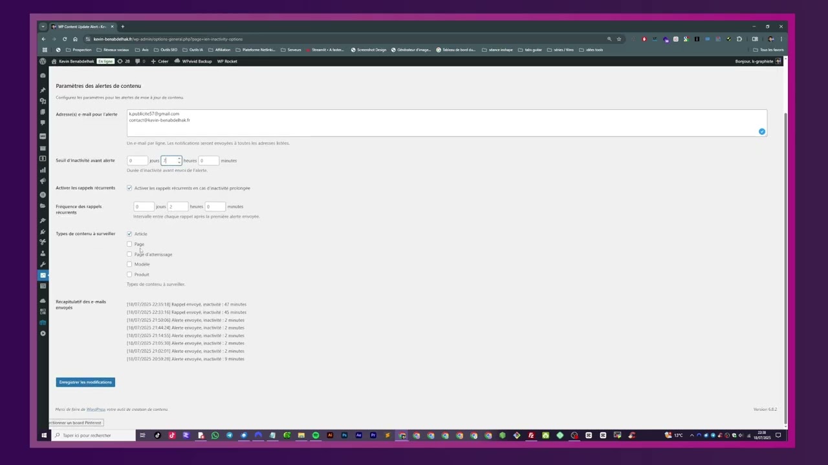The width and height of the screenshot is (828, 465).
Task: Open the Bonjour, k-graphiste account menu
Action: (x=758, y=61)
